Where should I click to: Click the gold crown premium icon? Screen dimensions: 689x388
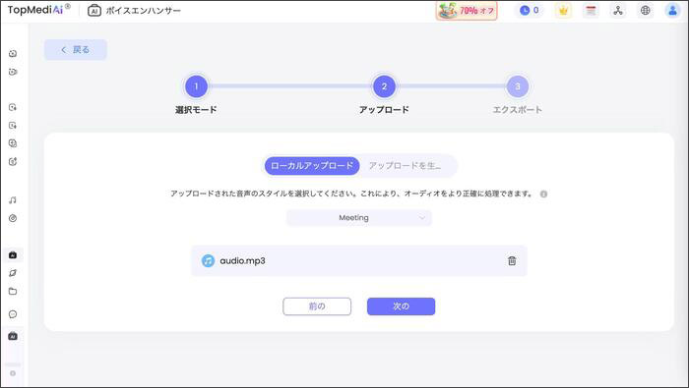click(x=563, y=11)
